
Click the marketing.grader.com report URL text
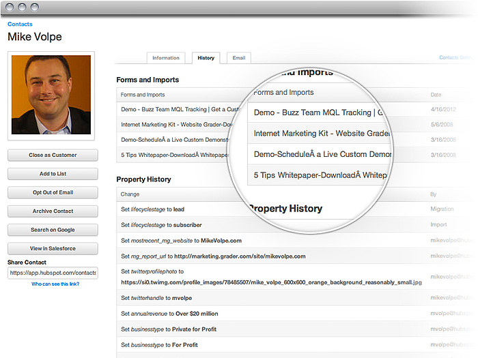[x=240, y=256]
